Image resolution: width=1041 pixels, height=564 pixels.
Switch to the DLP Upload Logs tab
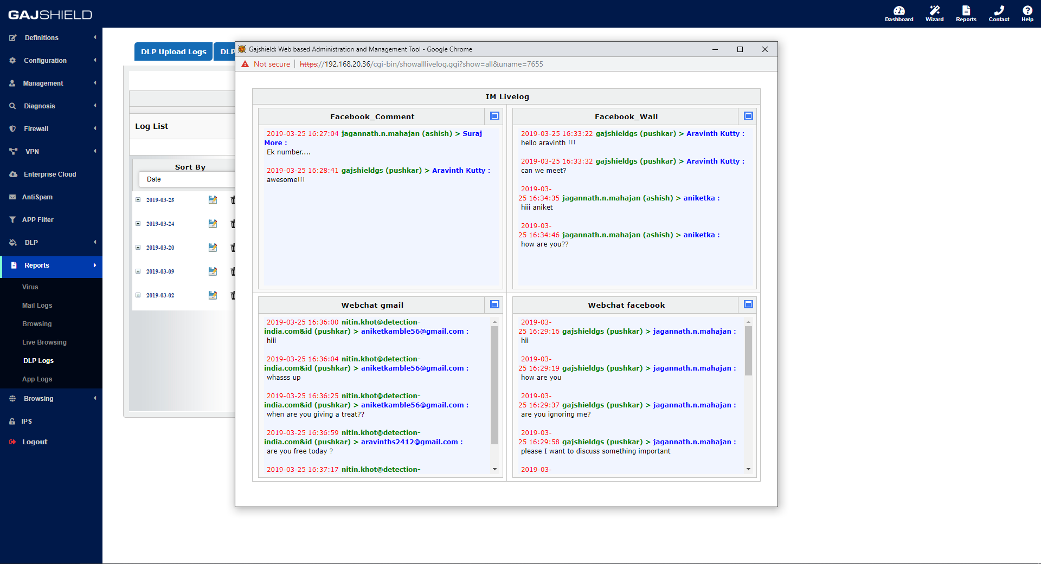(x=173, y=51)
